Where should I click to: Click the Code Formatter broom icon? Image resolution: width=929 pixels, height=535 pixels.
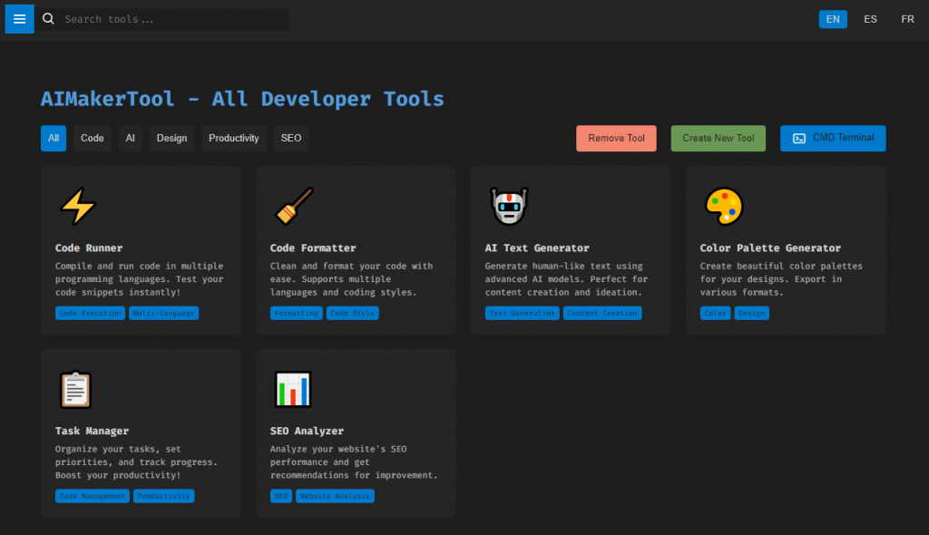[x=292, y=207]
